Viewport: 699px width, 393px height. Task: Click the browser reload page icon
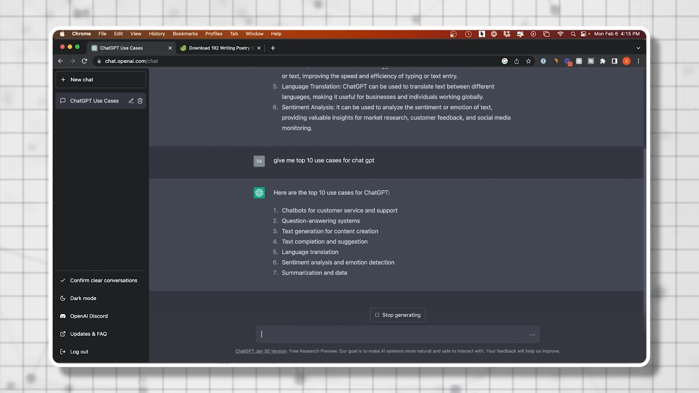[84, 61]
